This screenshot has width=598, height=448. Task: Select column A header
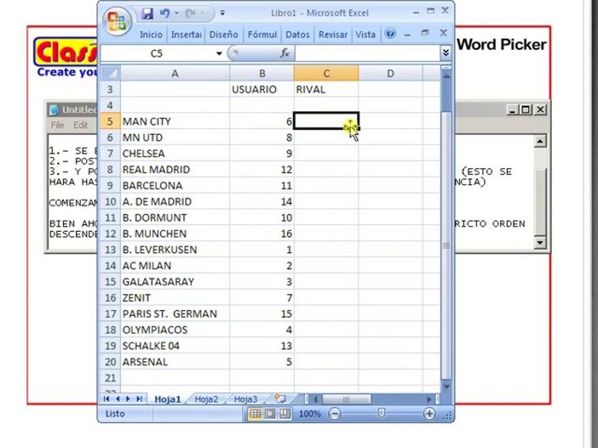pos(175,73)
